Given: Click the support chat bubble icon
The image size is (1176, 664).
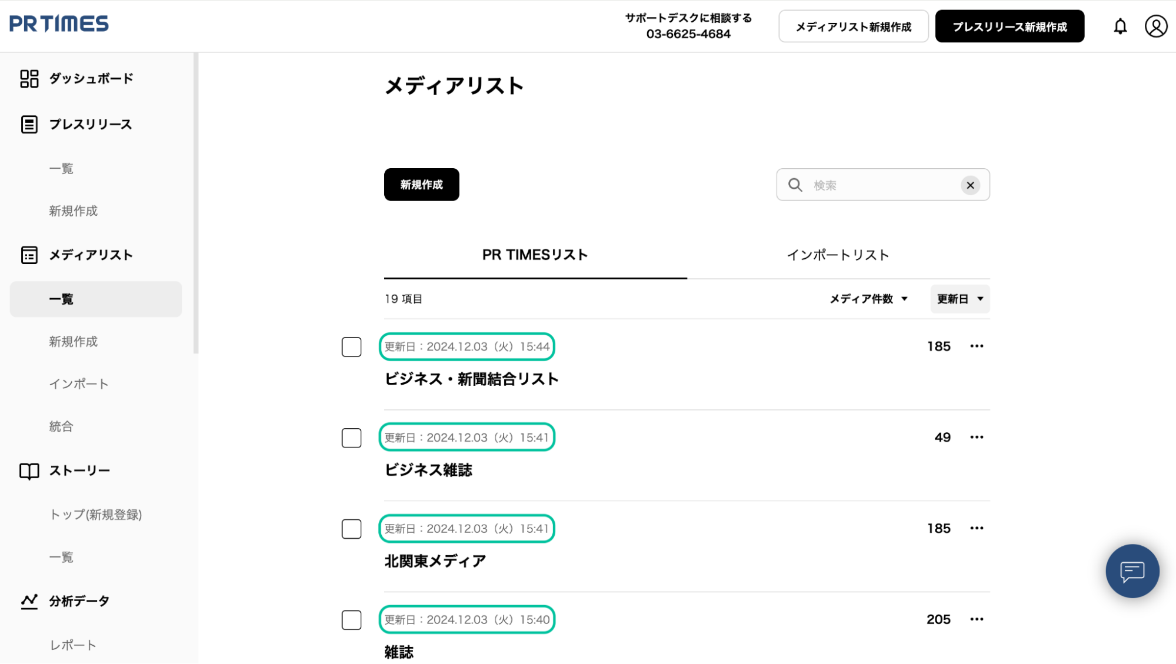Looking at the screenshot, I should pos(1132,571).
